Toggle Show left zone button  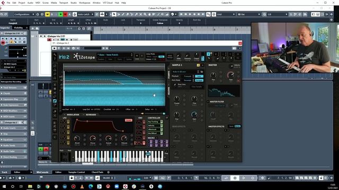pyautogui.click(x=313, y=14)
